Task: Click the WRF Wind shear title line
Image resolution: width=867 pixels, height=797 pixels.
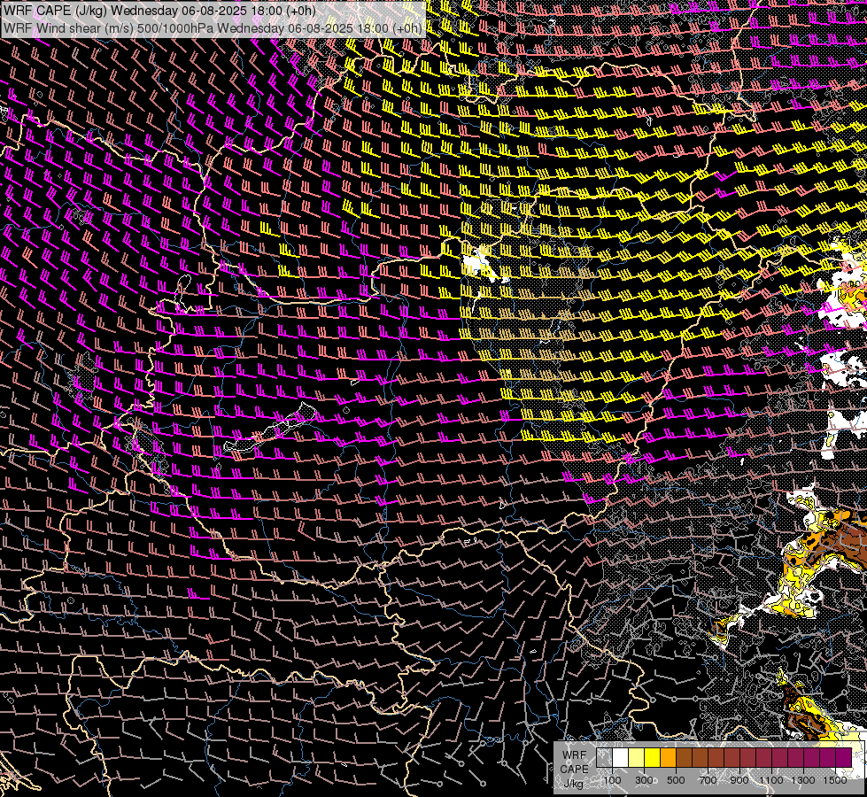Action: tap(213, 28)
